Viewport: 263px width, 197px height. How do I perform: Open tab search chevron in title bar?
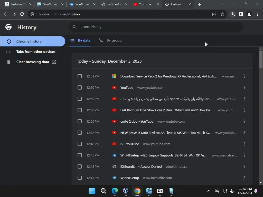[222, 4]
